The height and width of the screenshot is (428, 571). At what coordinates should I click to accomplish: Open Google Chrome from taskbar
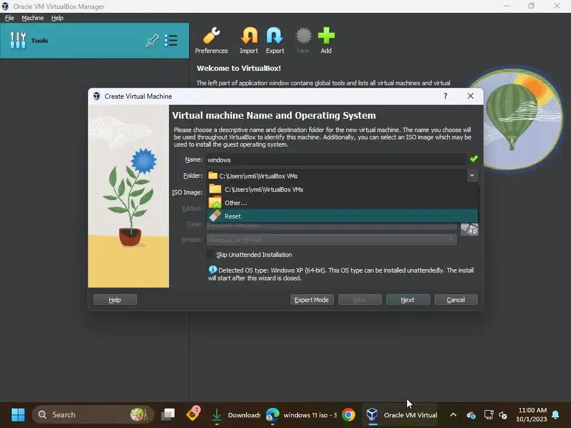tap(349, 415)
